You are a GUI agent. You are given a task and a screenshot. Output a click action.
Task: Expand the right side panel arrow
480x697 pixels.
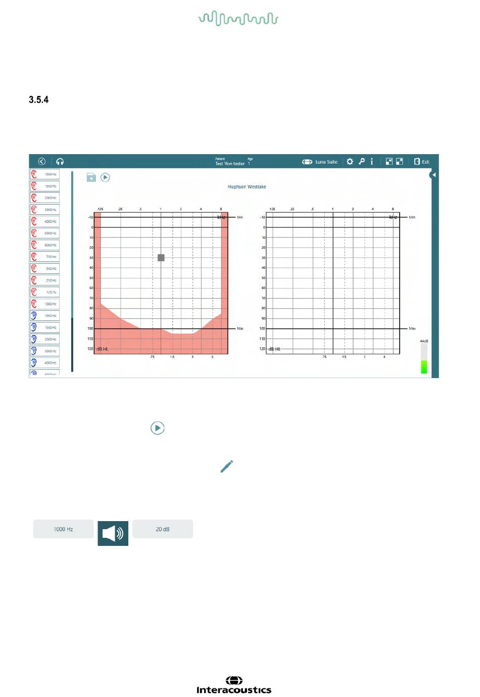click(x=434, y=175)
